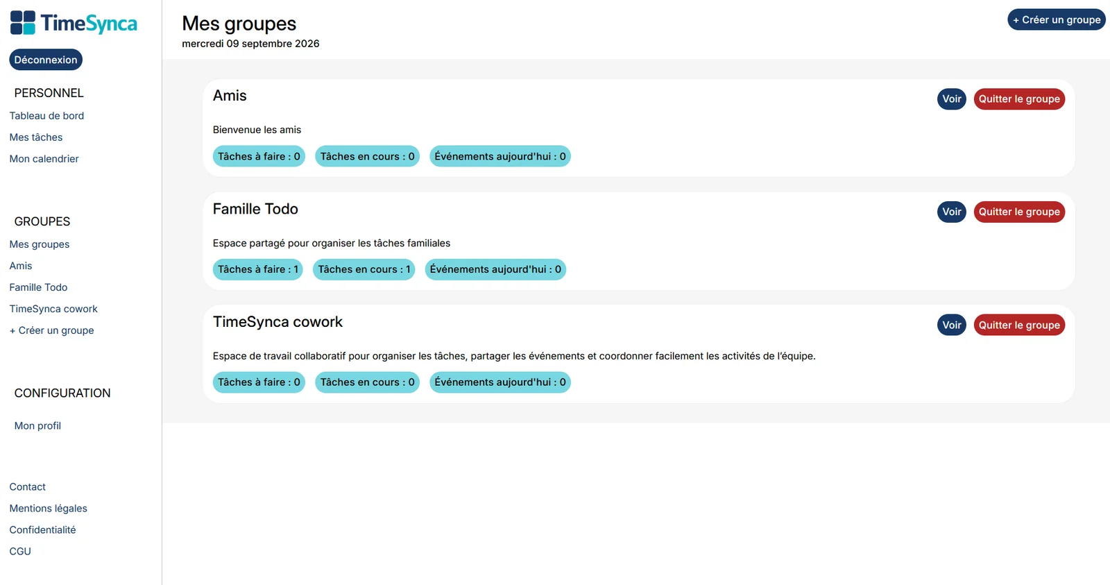Image resolution: width=1110 pixels, height=585 pixels.
Task: Leave the Famille Todo group
Action: 1019,212
